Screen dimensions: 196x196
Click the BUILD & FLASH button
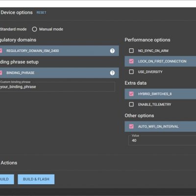[x=36, y=179]
